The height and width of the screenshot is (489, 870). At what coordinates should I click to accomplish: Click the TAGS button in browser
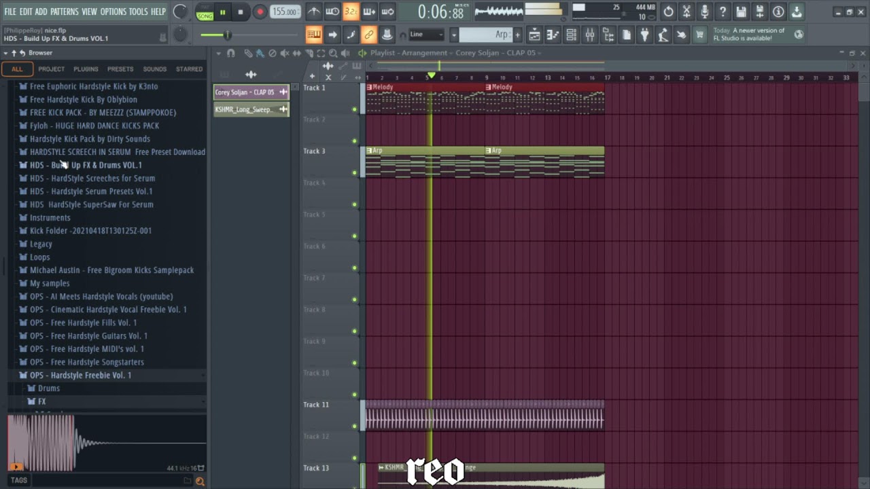(19, 480)
